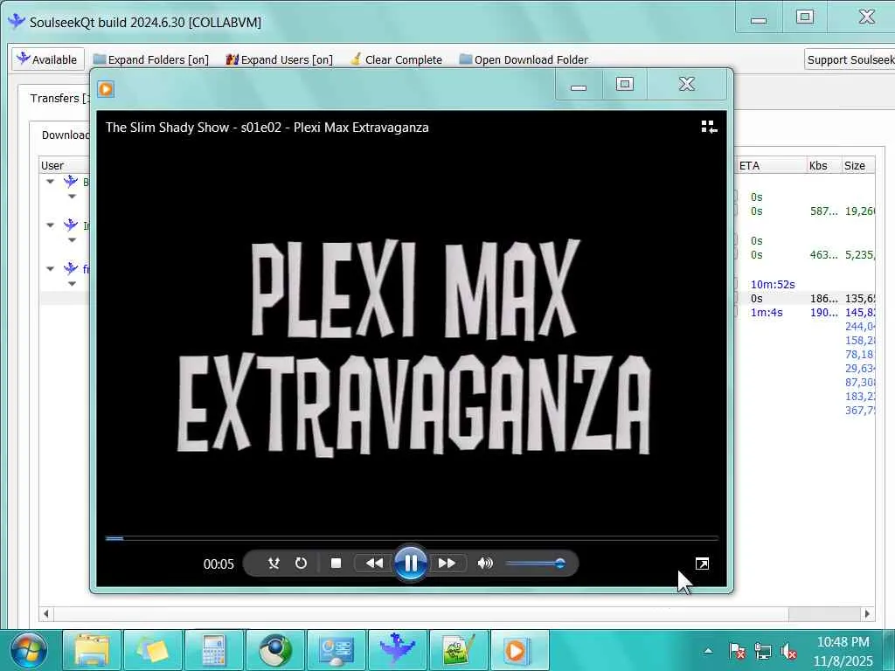Image resolution: width=895 pixels, height=671 pixels.
Task: Select the Downloads subtab in Soulseek
Action: (x=65, y=135)
